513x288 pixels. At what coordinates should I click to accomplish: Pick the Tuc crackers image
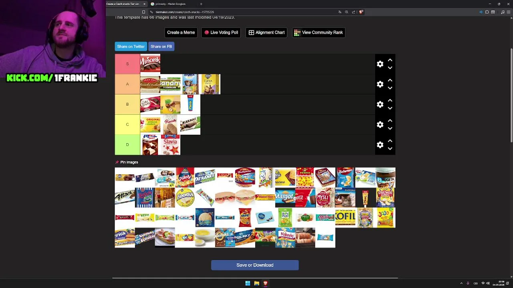185,238
